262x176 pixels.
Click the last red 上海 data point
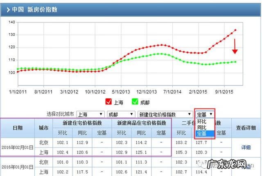pos(235,30)
